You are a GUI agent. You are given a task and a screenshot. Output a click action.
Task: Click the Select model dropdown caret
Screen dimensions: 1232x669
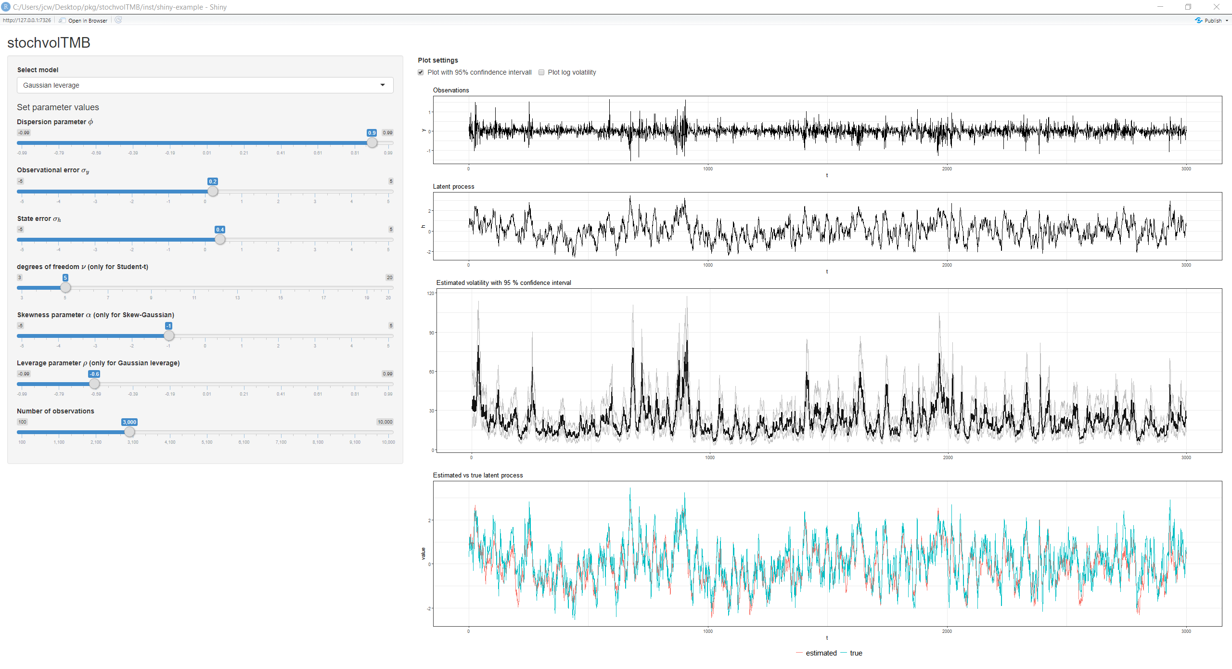[x=383, y=85]
